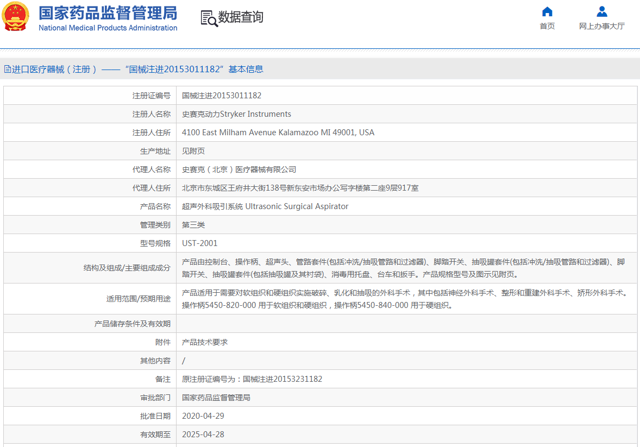Click National Medical Products Administration subtitle
Viewport: 640px width, 447px height.
(108, 28)
